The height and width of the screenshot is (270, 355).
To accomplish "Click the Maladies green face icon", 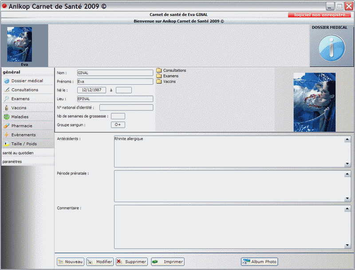I will (7, 117).
